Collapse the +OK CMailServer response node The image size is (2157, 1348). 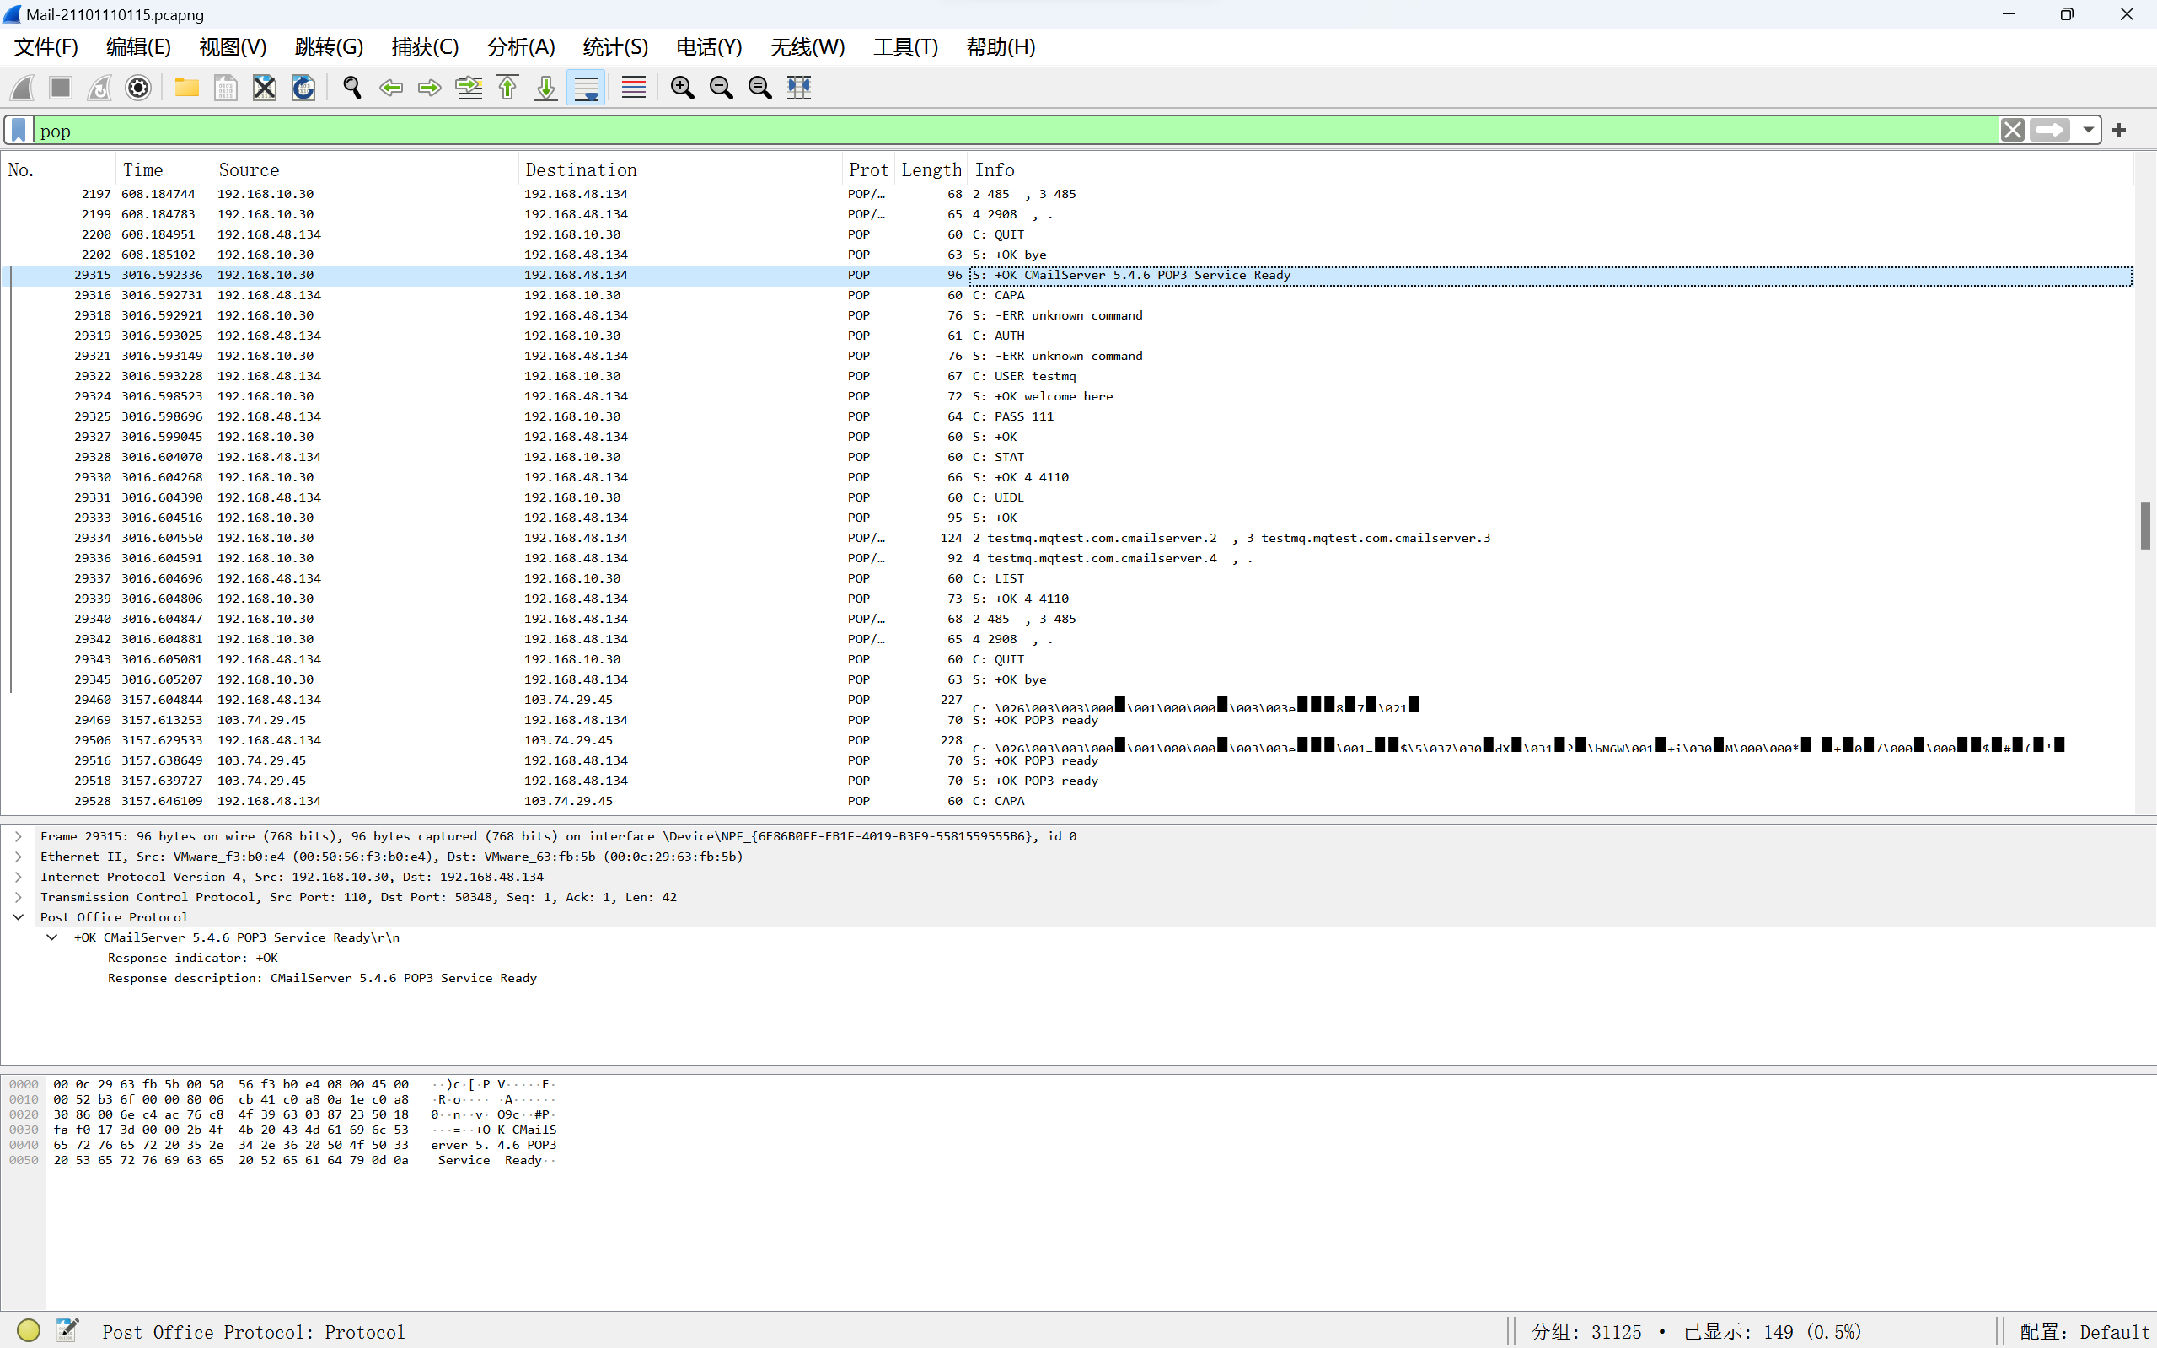pos(51,938)
